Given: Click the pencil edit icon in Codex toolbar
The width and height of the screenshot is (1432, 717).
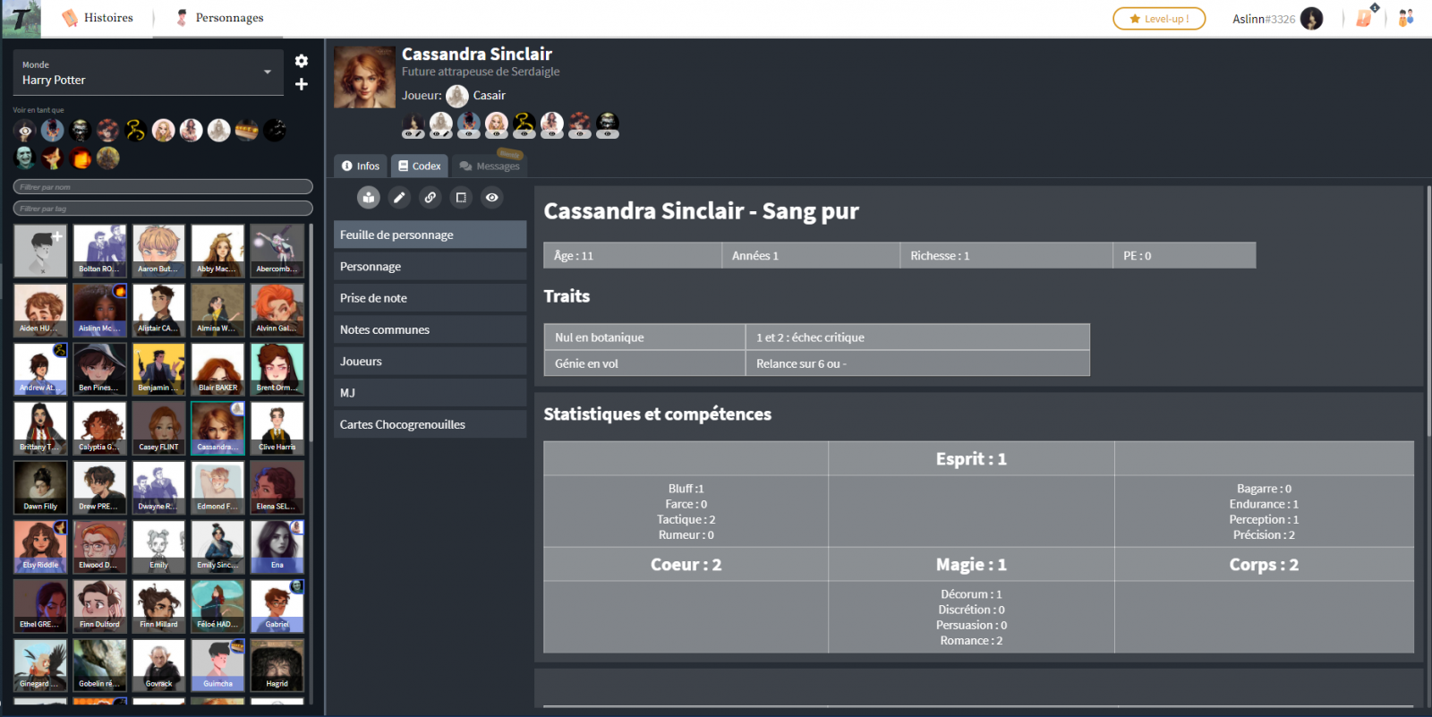Looking at the screenshot, I should [x=399, y=198].
